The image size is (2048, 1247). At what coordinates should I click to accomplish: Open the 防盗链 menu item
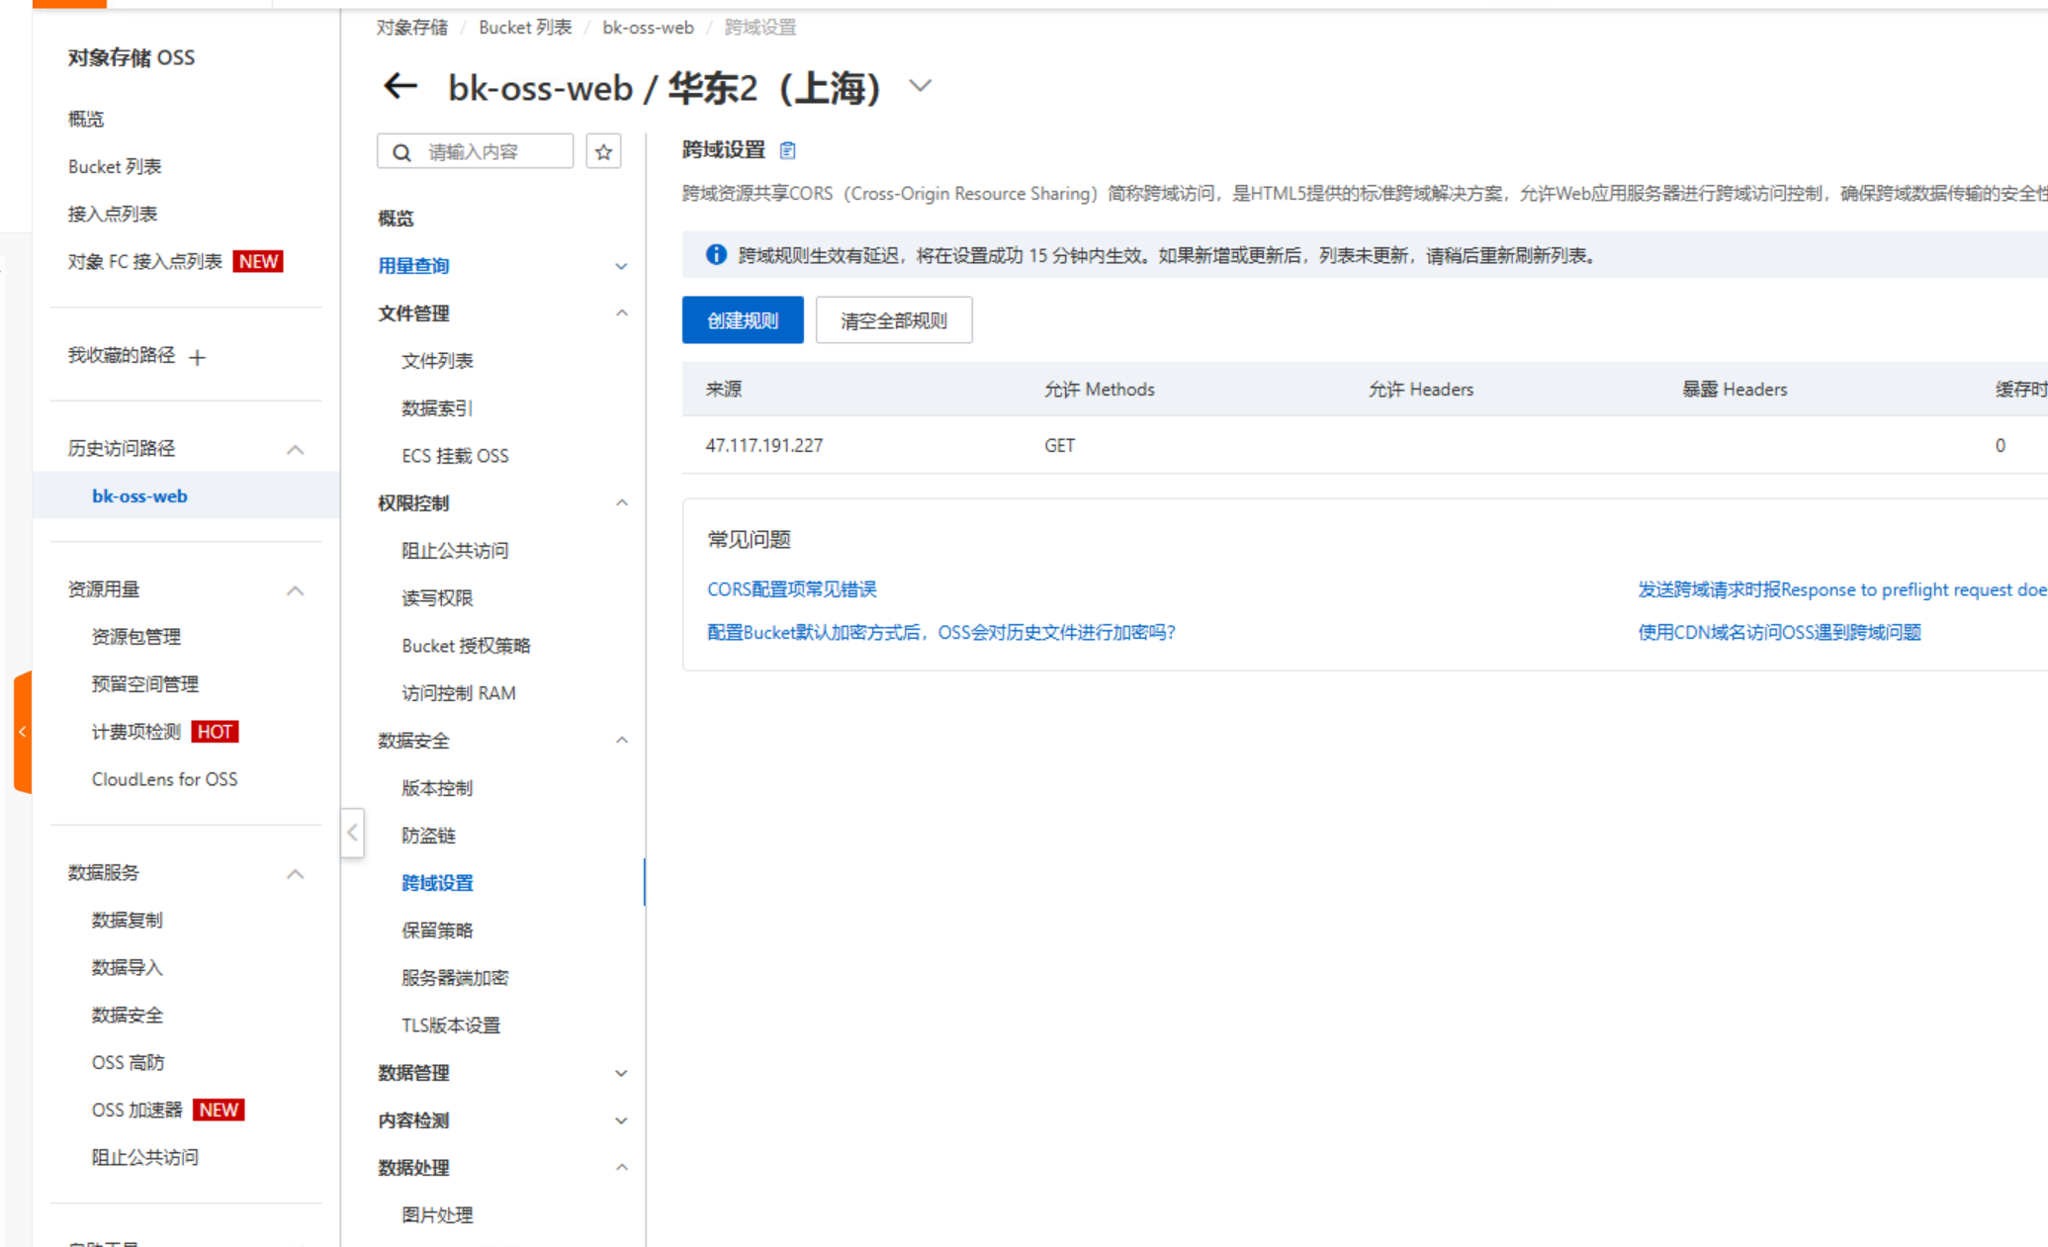tap(428, 836)
